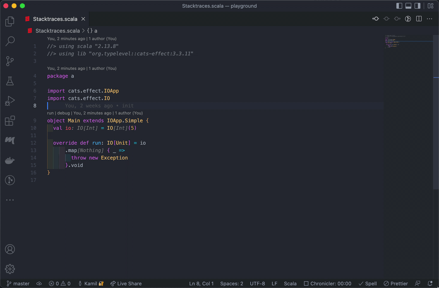439x288 pixels.
Task: Go to next change icon
Action: point(397,19)
